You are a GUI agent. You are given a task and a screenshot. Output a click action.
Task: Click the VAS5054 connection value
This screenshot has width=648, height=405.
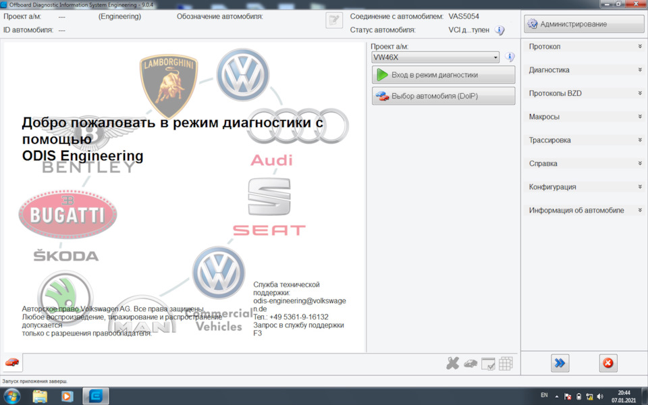(464, 16)
